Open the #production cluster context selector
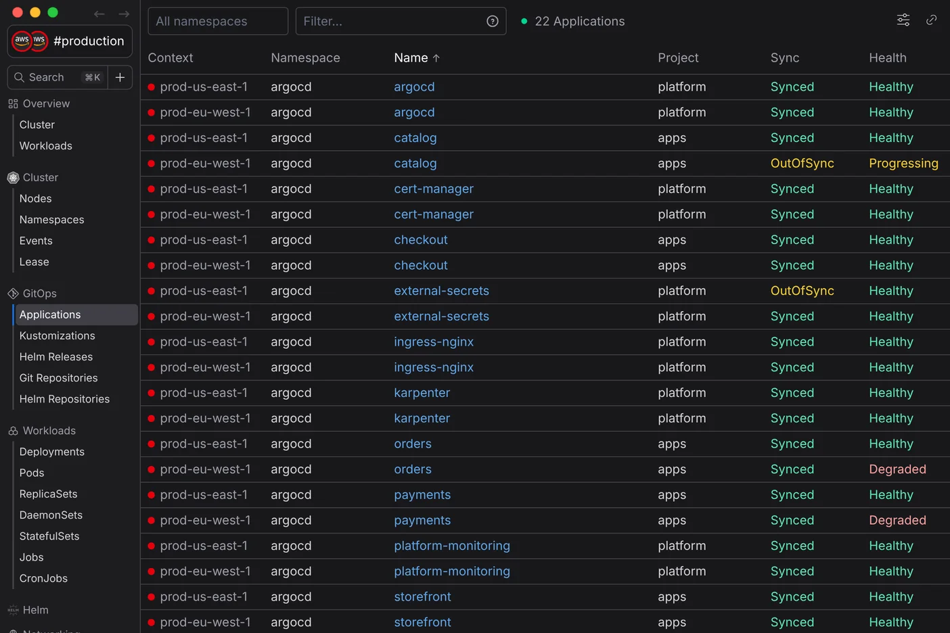 coord(70,41)
